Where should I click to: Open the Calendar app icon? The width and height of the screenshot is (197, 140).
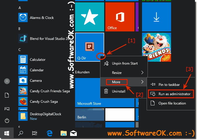[x=23, y=70]
